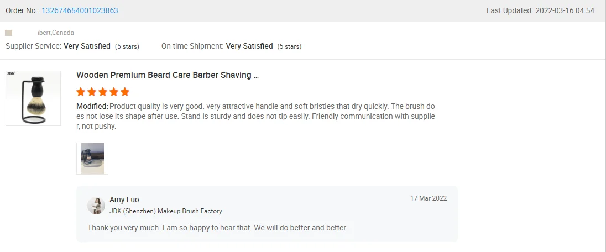Click the 17 Mar 2022 reply date

coord(428,198)
